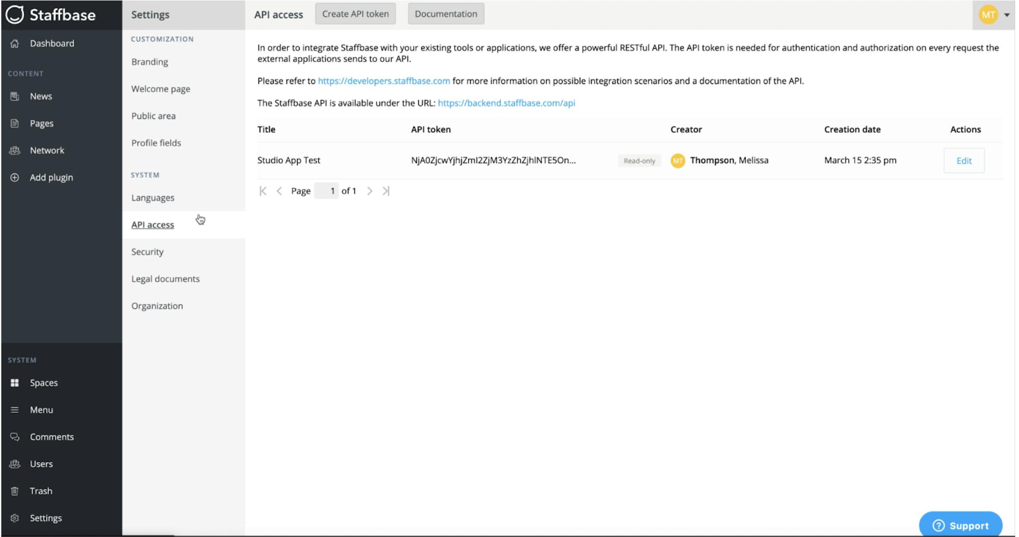Open Public area settings
The width and height of the screenshot is (1019, 537).
tap(154, 116)
